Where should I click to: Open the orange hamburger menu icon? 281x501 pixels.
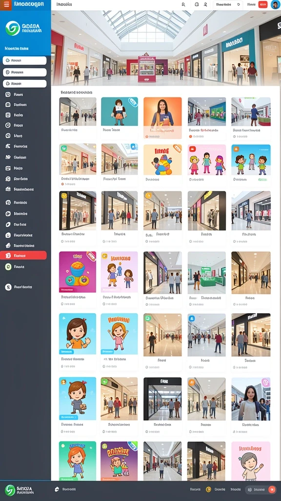pyautogui.click(x=6, y=4)
